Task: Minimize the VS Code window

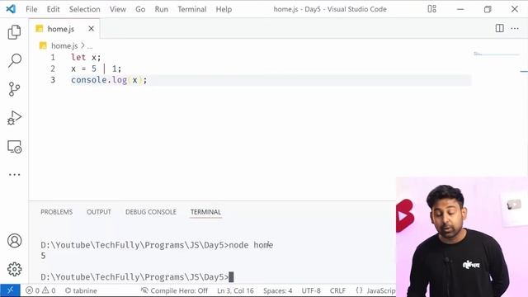Action: pos(460,9)
